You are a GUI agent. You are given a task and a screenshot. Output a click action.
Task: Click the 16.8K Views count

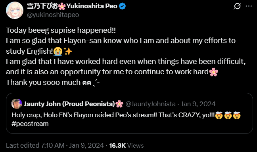(x=126, y=145)
